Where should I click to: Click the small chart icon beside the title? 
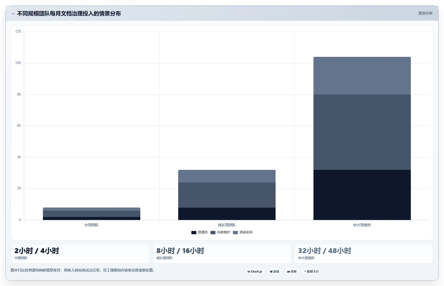pos(13,14)
